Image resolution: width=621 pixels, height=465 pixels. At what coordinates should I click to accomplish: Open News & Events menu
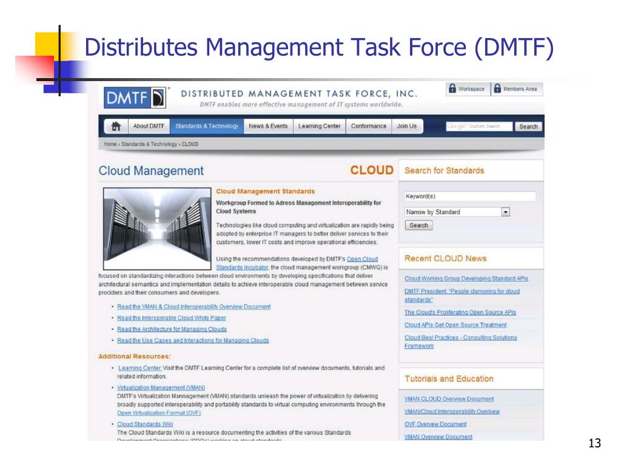click(x=268, y=126)
